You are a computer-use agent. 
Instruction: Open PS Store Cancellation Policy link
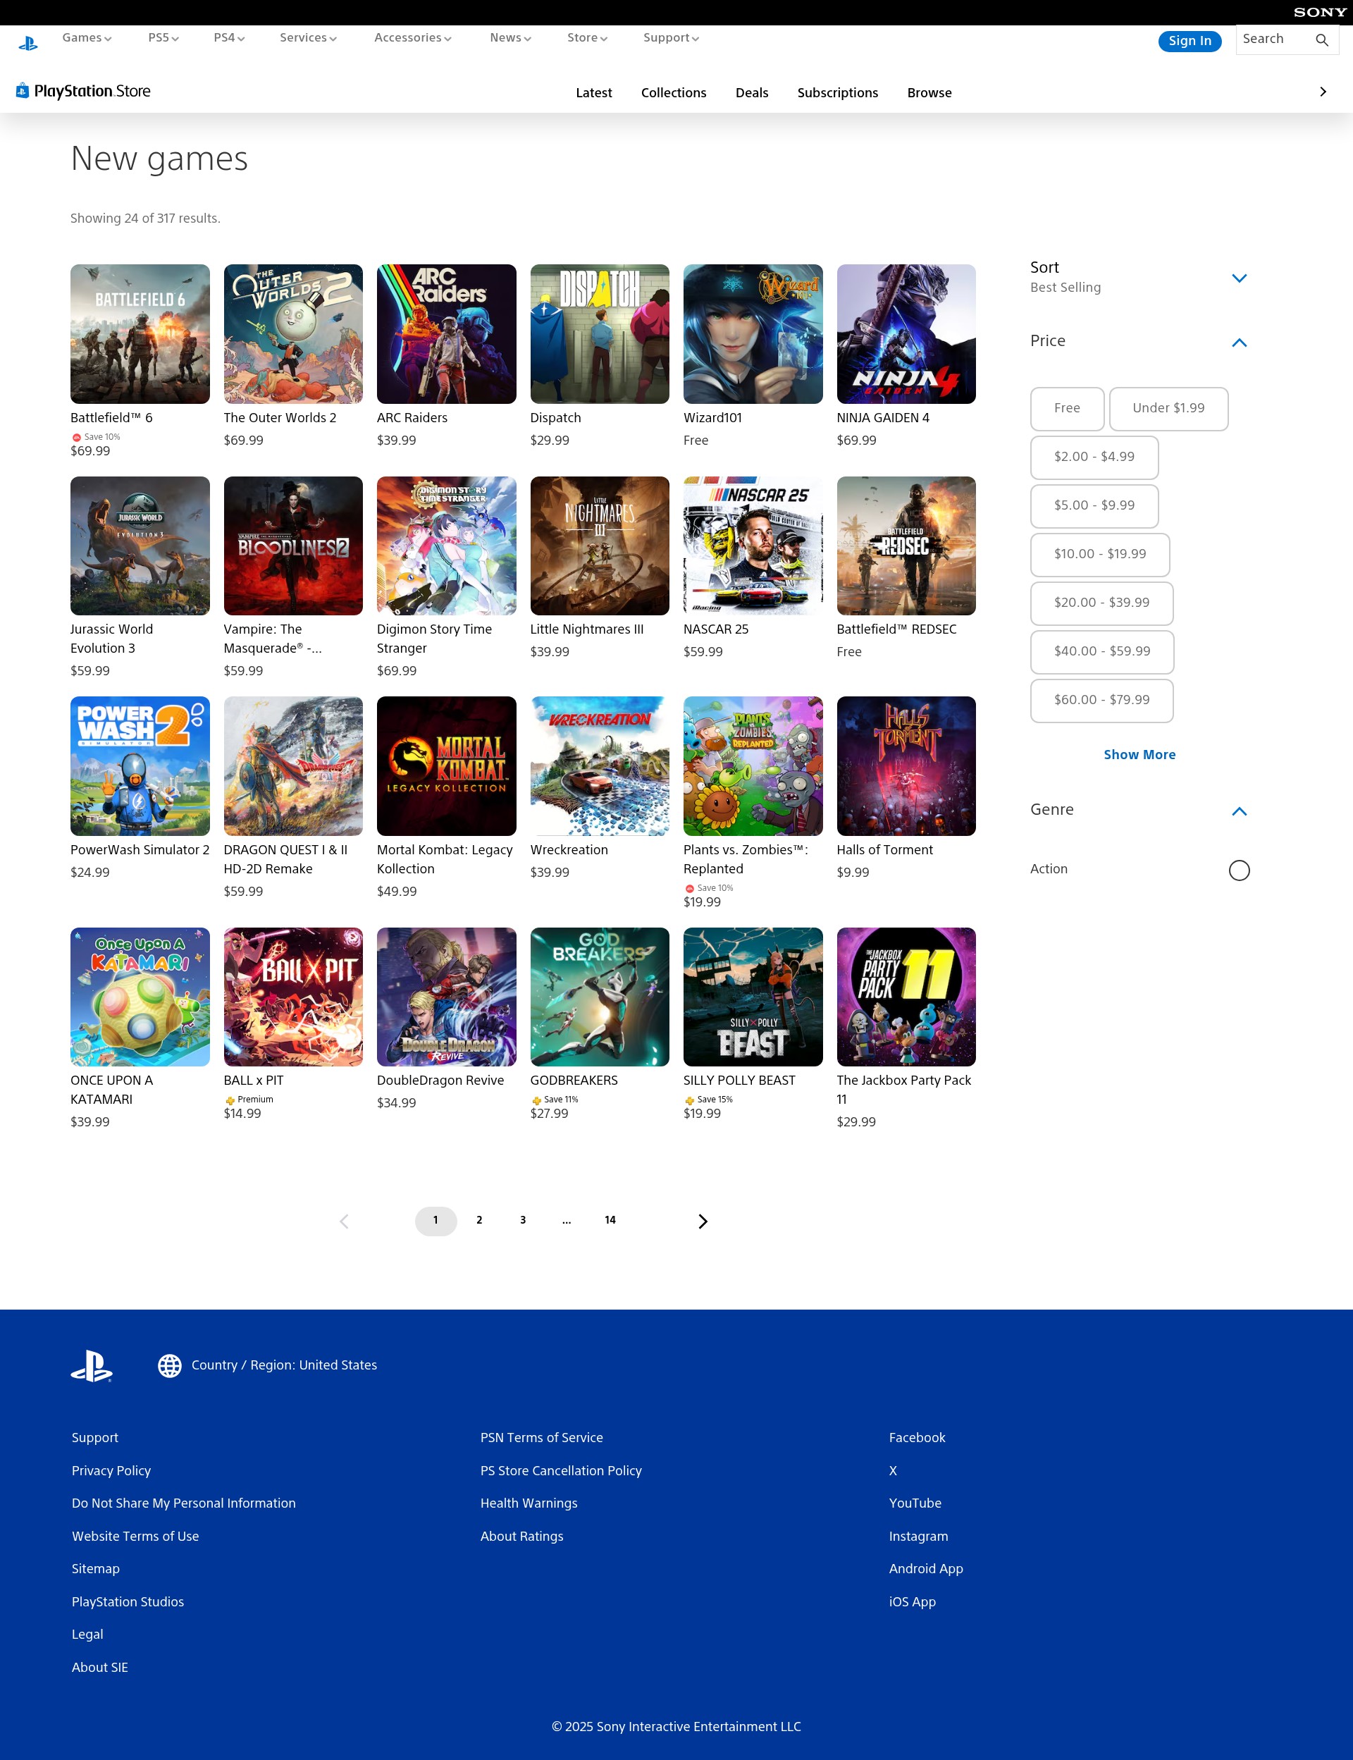pos(560,1471)
